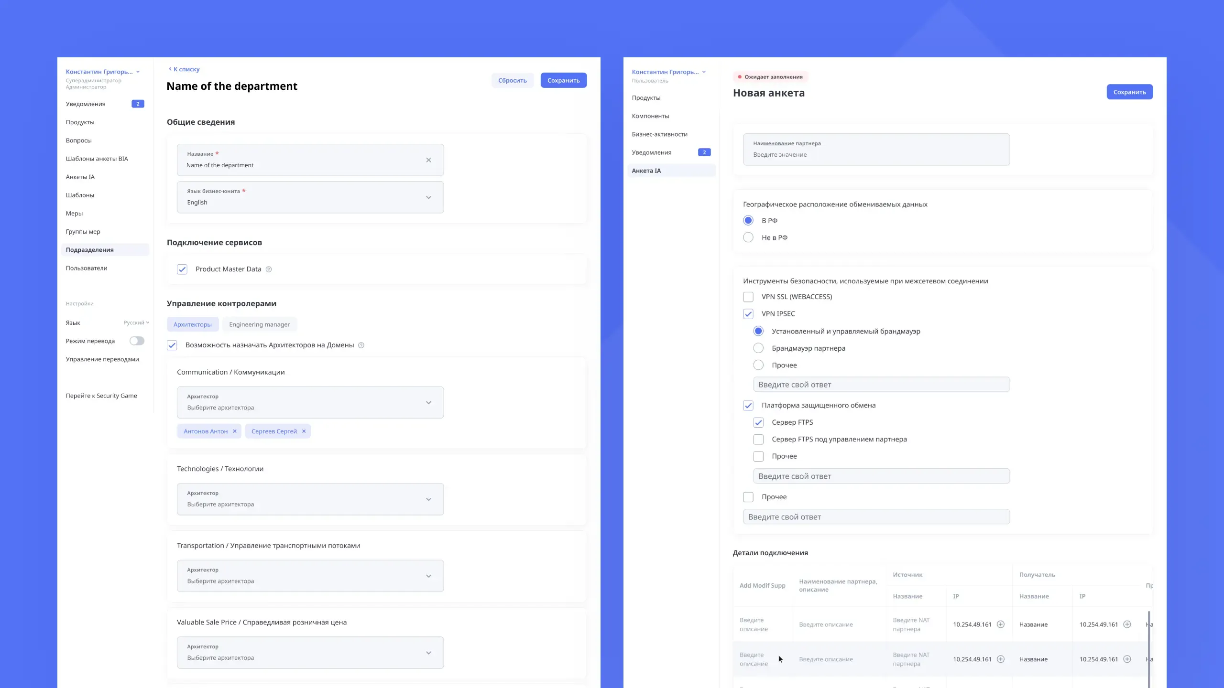Remove the Сергеев Сергей tag
Viewport: 1224px width, 688px height.
tap(304, 431)
